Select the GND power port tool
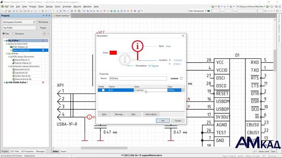Image resolution: width=282 pixels, height=158 pixels. click(x=101, y=11)
